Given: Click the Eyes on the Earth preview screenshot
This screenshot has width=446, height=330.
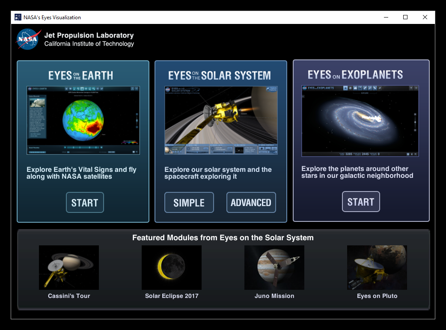Looking at the screenshot, I should tap(83, 120).
